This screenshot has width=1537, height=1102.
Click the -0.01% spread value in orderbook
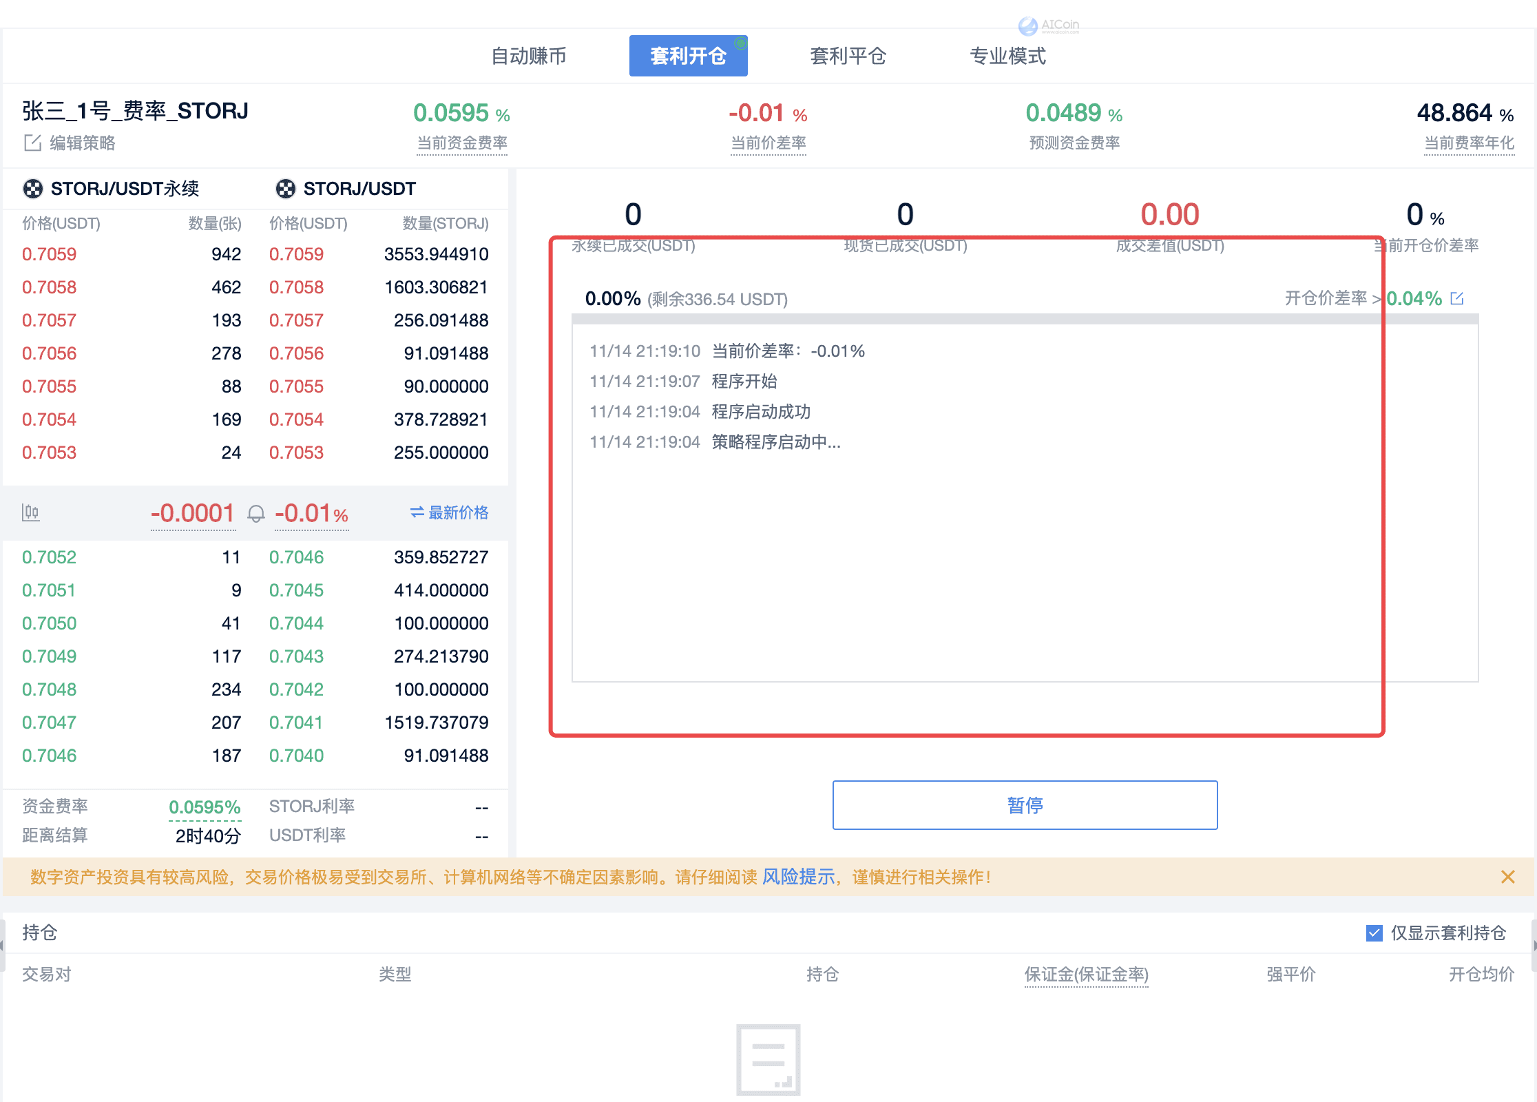pos(311,513)
